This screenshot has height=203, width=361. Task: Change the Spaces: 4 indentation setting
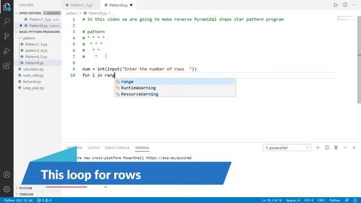tap(293, 200)
